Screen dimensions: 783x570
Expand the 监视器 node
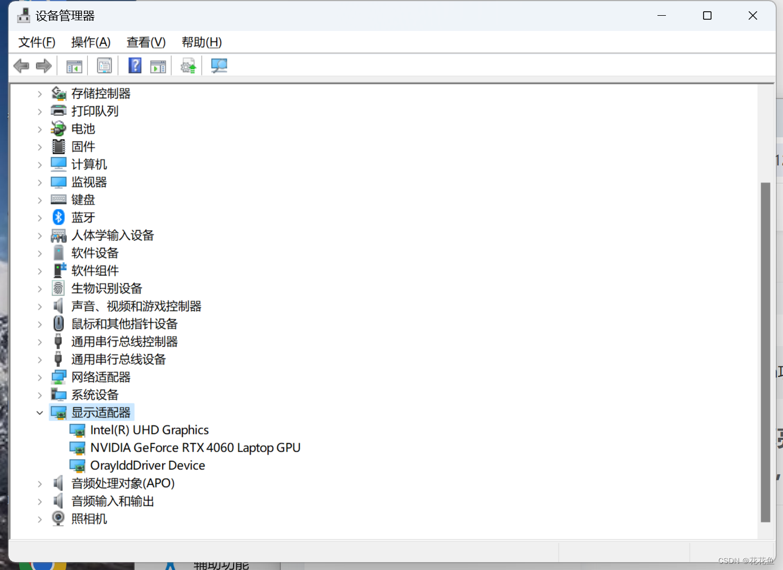click(39, 182)
